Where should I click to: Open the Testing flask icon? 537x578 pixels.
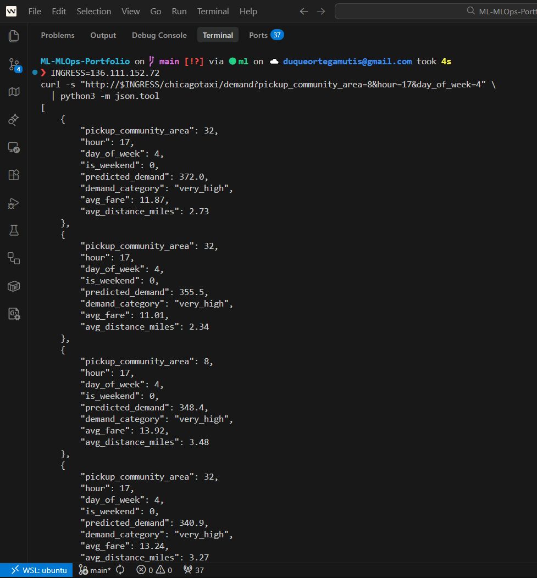[14, 231]
